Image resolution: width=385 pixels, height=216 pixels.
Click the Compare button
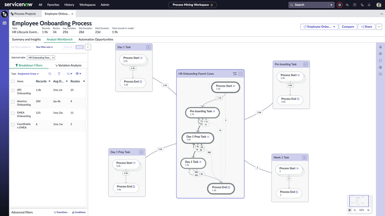[x=348, y=27]
